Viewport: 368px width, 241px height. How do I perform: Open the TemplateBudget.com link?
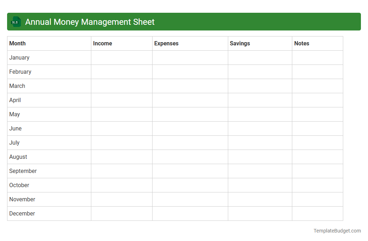337,231
